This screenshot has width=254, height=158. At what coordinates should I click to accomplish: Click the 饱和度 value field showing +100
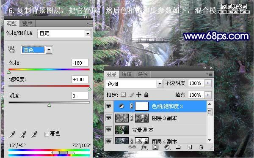pyautogui.click(x=80, y=79)
